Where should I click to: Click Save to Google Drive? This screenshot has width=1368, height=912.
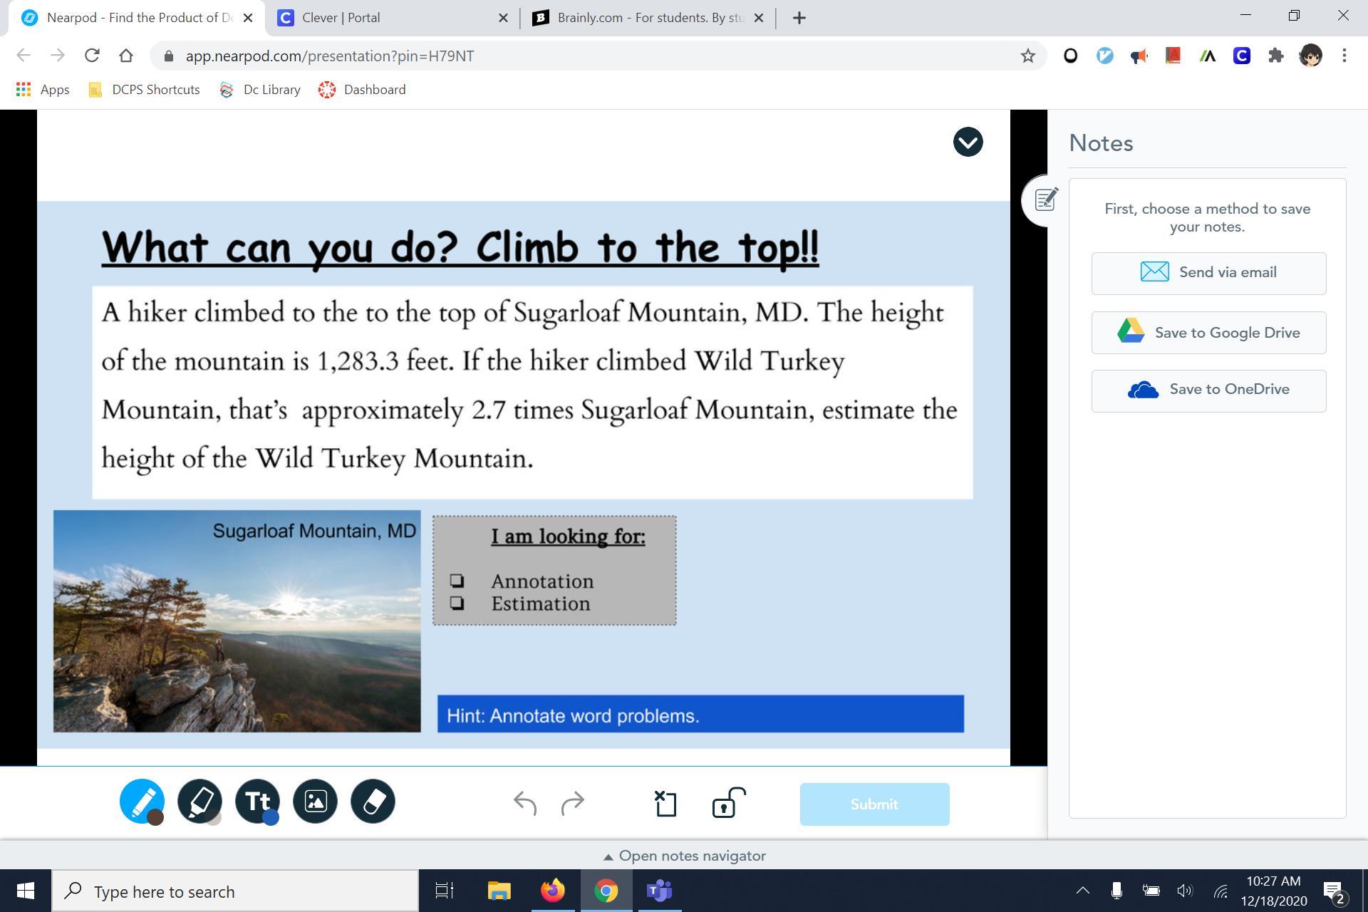coord(1208,333)
